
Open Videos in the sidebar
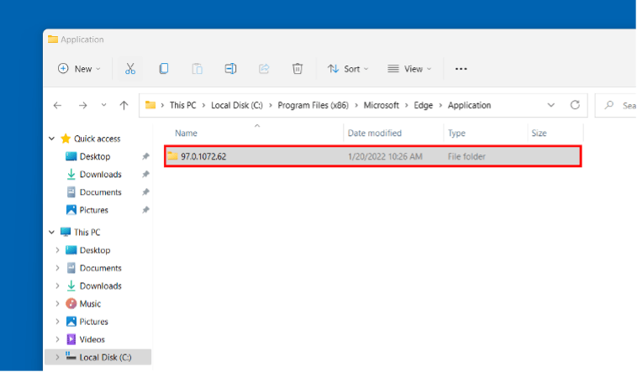(x=92, y=339)
